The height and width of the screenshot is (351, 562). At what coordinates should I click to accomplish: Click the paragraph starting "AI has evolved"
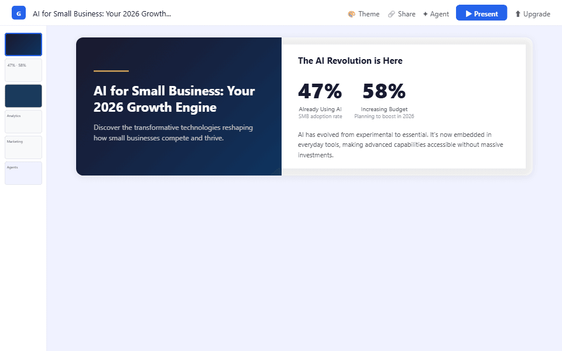click(x=400, y=145)
